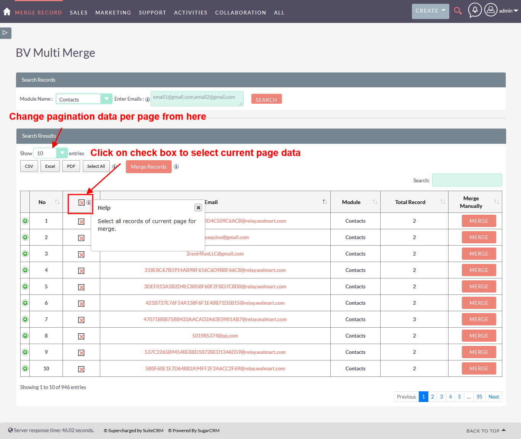The image size is (521, 439).
Task: Show info icon beside Select All
Action: (x=114, y=167)
